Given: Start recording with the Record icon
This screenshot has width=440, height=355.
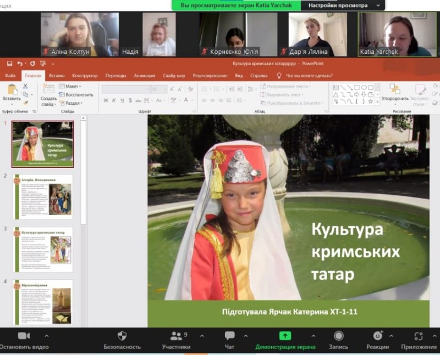Looking at the screenshot, I should coord(339,336).
